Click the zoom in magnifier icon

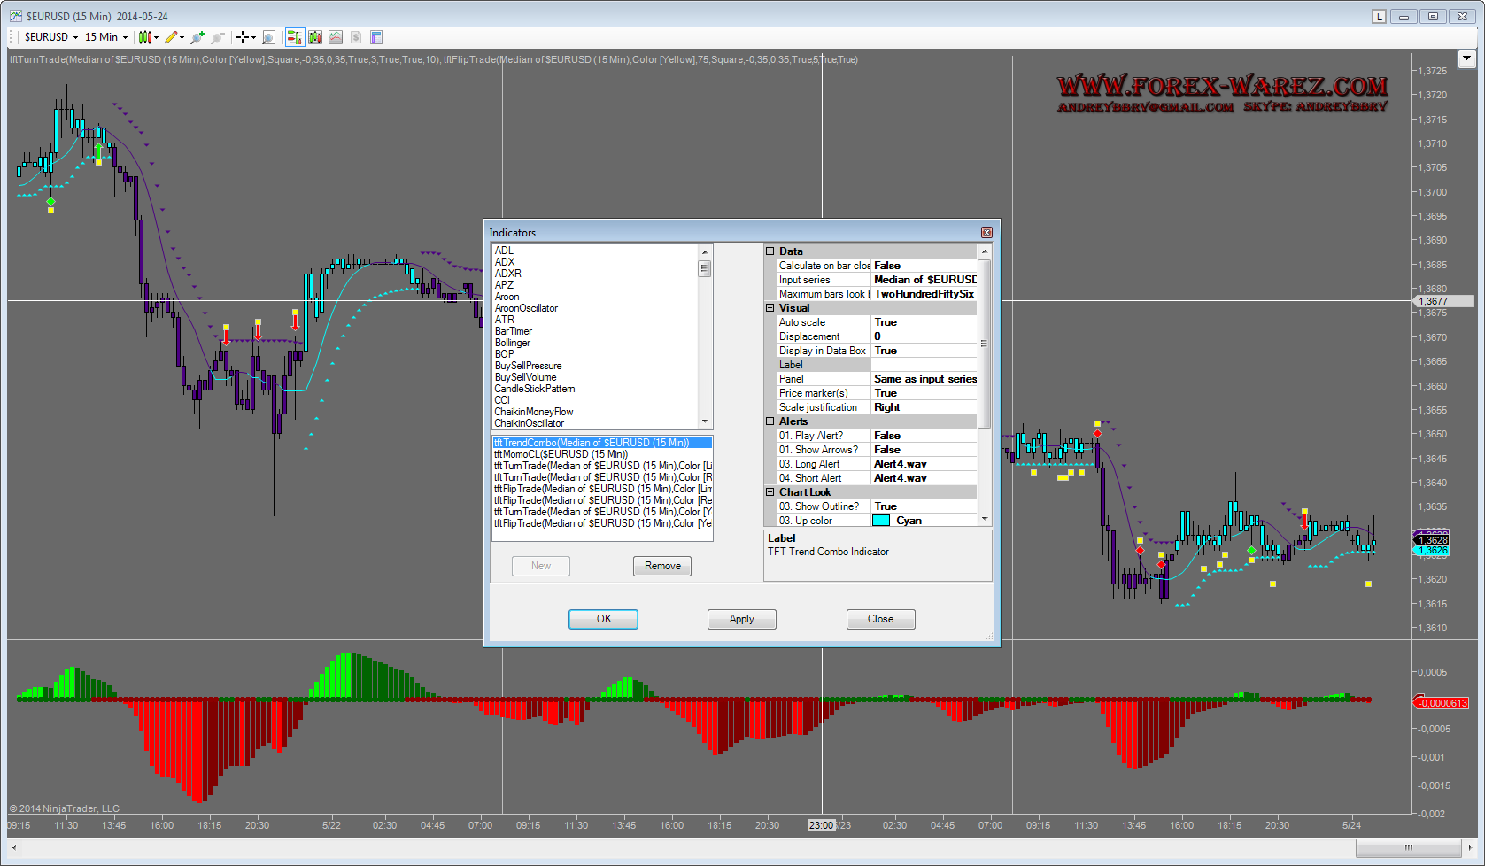197,37
